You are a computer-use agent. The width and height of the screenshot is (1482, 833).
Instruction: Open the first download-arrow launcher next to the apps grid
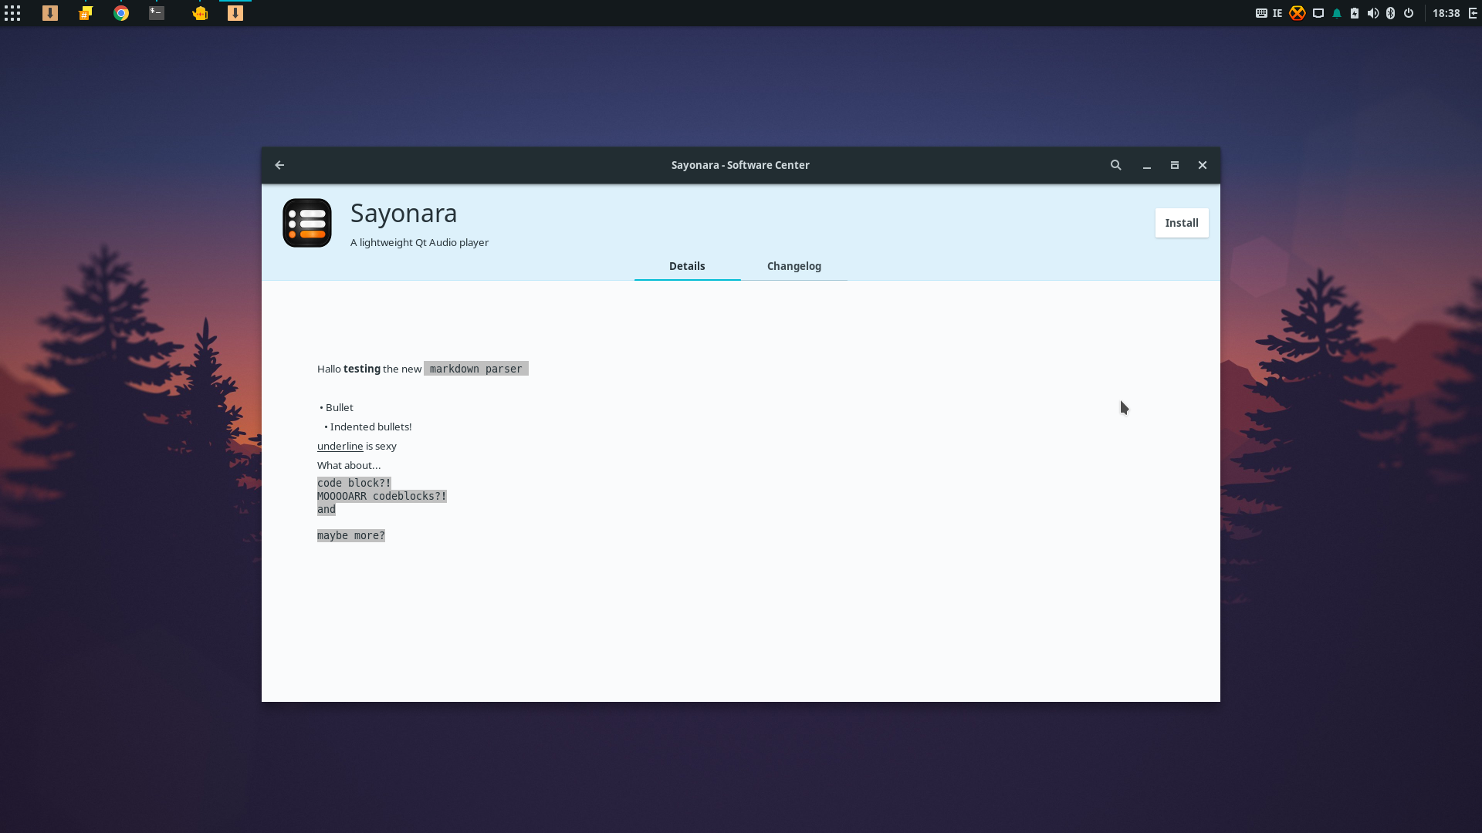point(50,13)
